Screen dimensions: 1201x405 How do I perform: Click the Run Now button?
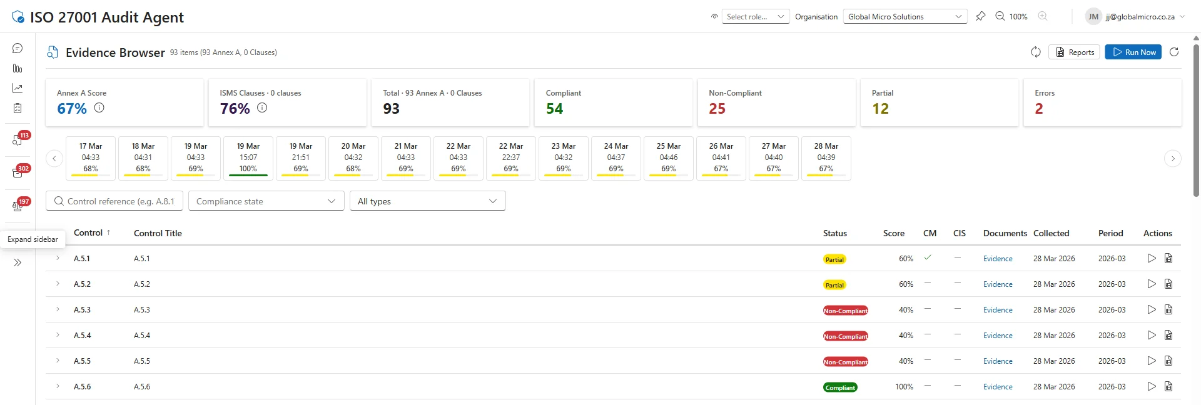1133,52
